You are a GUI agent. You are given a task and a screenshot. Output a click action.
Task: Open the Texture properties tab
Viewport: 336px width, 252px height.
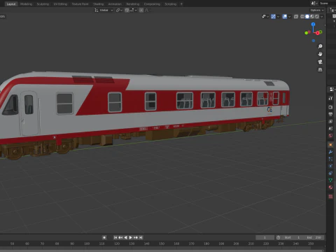point(330,197)
